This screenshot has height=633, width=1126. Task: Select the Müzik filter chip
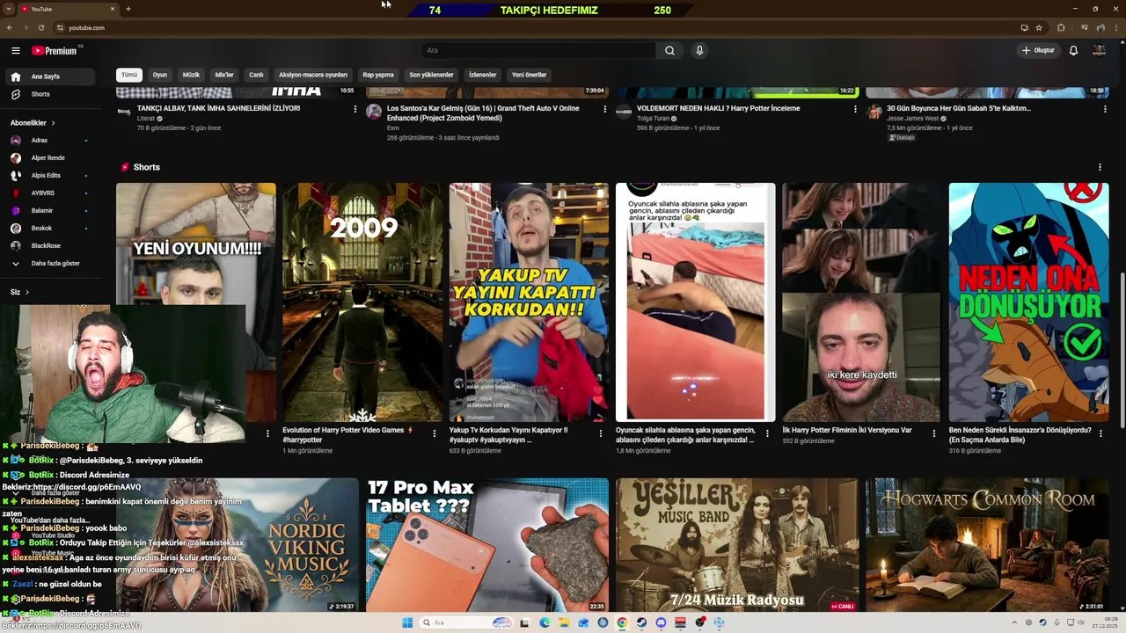pyautogui.click(x=191, y=75)
